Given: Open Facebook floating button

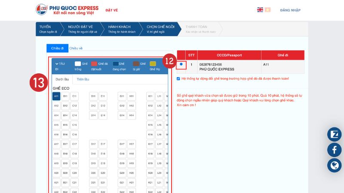Looking at the screenshot, I should tap(334, 150).
